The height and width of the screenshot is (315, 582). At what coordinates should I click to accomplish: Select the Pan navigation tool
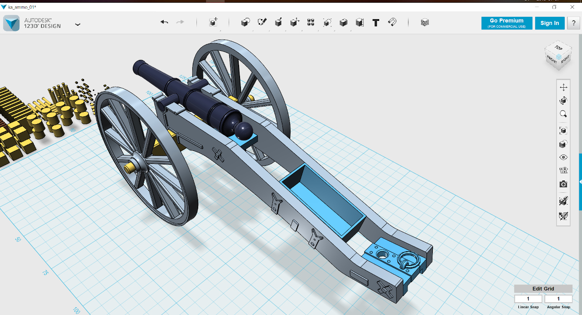click(x=563, y=87)
